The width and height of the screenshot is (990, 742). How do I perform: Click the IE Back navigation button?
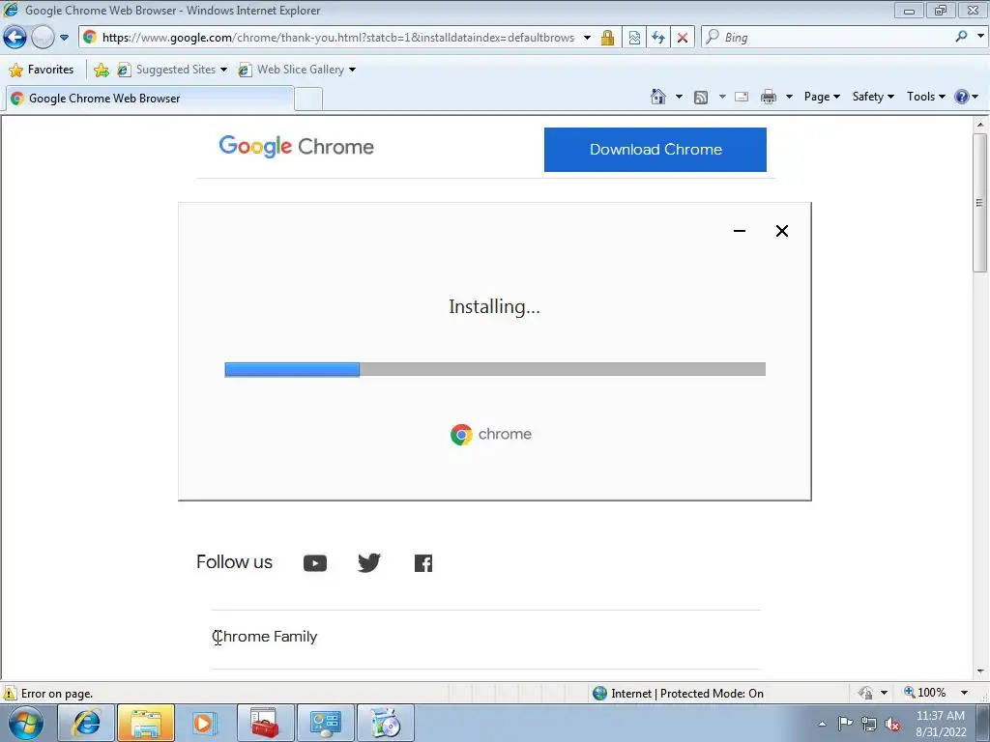(15, 38)
